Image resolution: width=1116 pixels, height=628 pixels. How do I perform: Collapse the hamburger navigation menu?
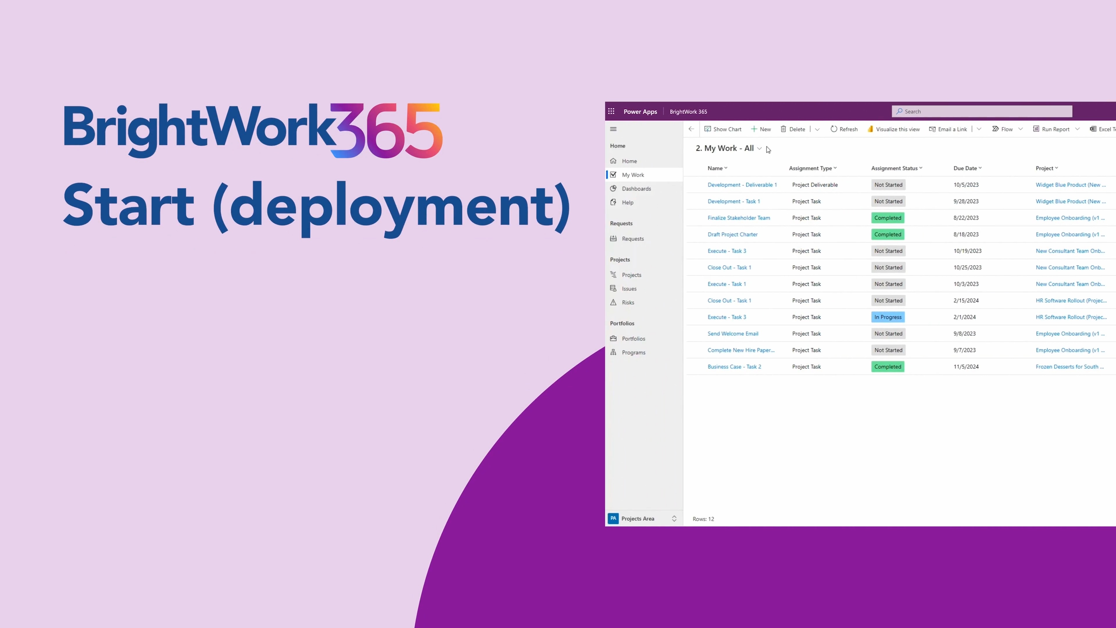(613, 129)
